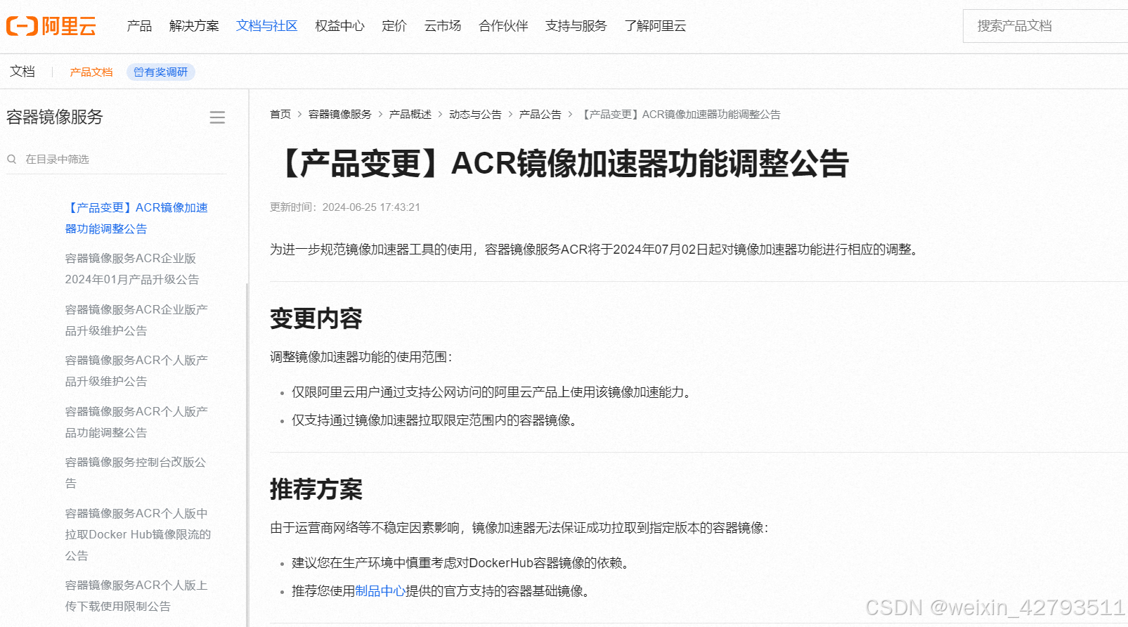Click the sidebar vertical scrollbar

[x=247, y=453]
